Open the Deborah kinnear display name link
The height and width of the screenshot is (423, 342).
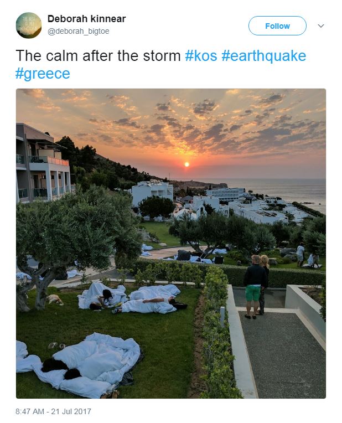click(86, 19)
